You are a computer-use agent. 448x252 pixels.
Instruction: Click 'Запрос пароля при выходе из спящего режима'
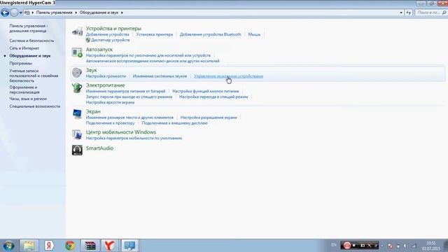[129, 97]
